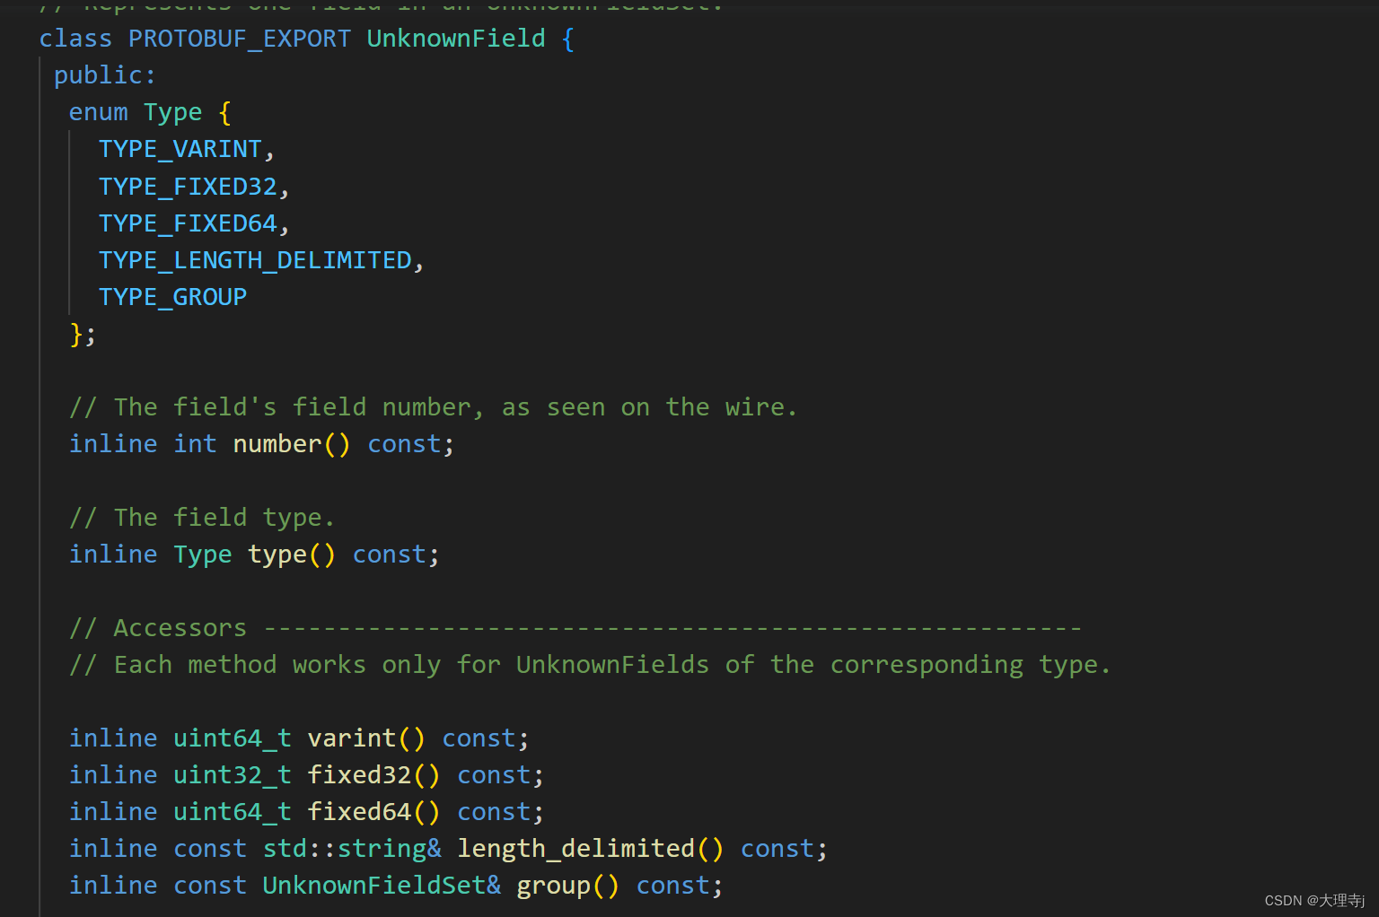Click the public: access specifier
This screenshot has width=1379, height=917.
click(x=105, y=75)
